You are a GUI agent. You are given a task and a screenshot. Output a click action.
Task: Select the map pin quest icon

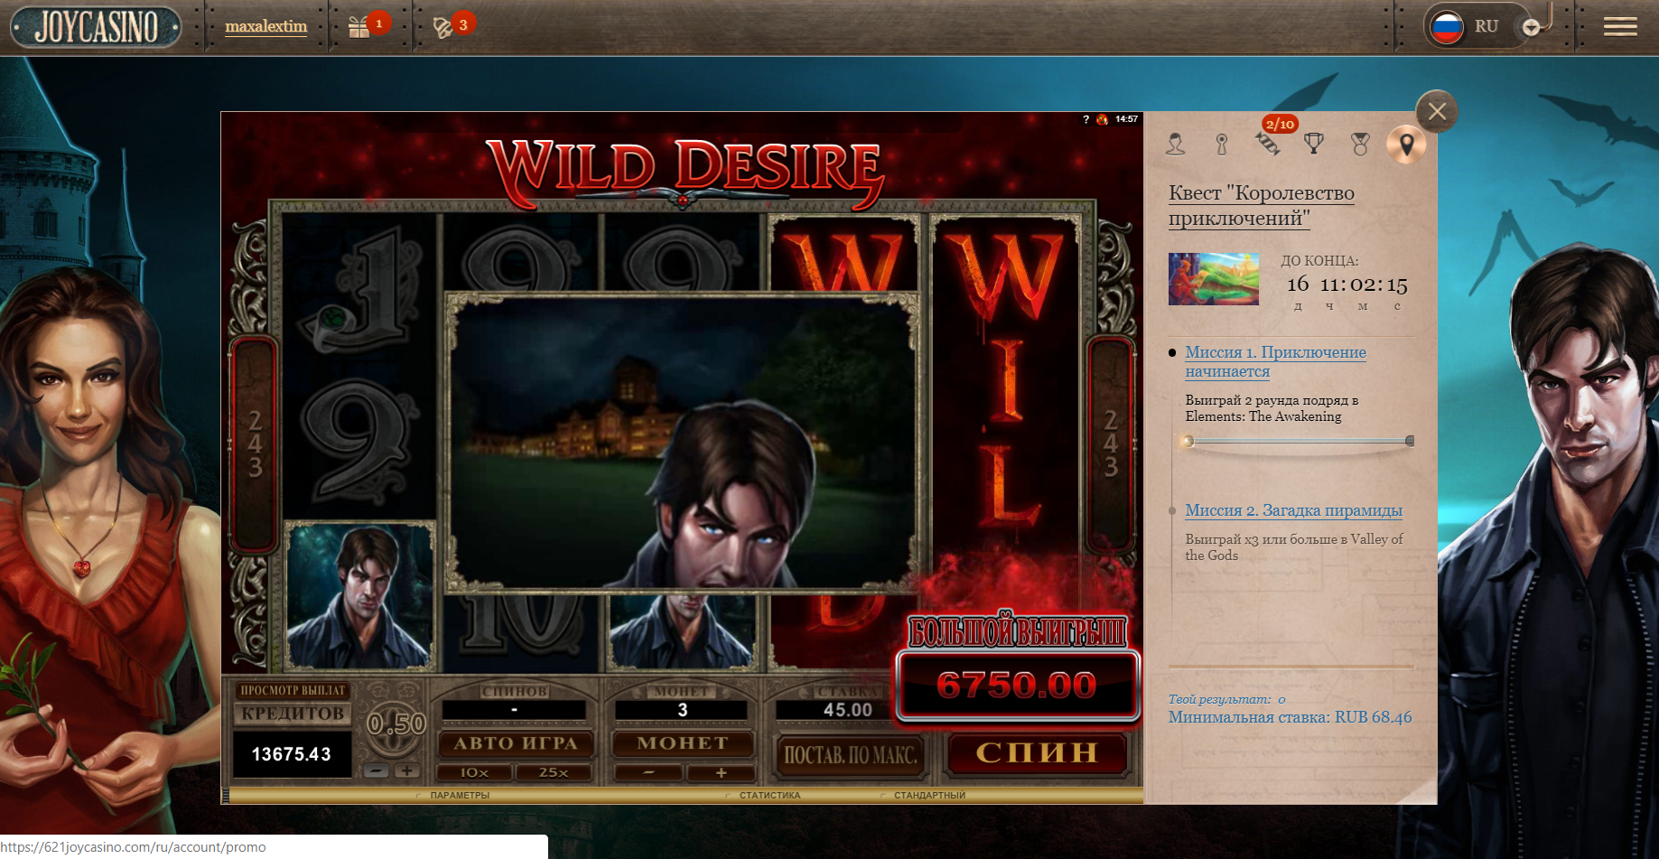pos(1406,144)
